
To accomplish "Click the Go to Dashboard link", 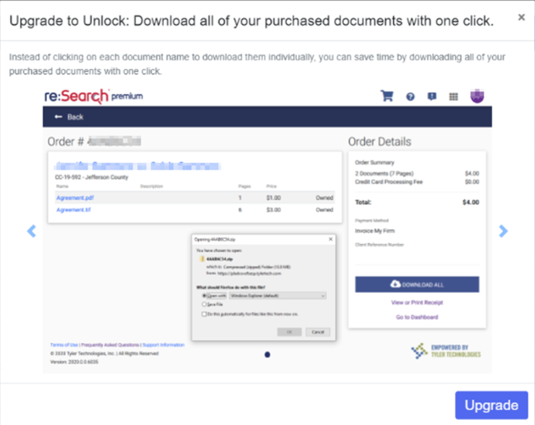I will click(x=417, y=318).
